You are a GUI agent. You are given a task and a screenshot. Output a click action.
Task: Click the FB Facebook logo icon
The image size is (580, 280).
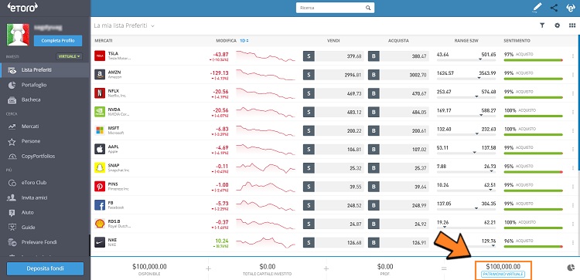(100, 204)
